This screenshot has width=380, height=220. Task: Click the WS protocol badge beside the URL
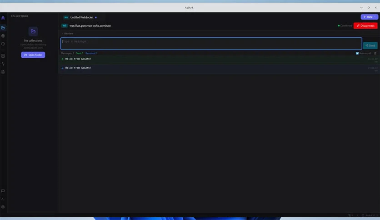[65, 26]
